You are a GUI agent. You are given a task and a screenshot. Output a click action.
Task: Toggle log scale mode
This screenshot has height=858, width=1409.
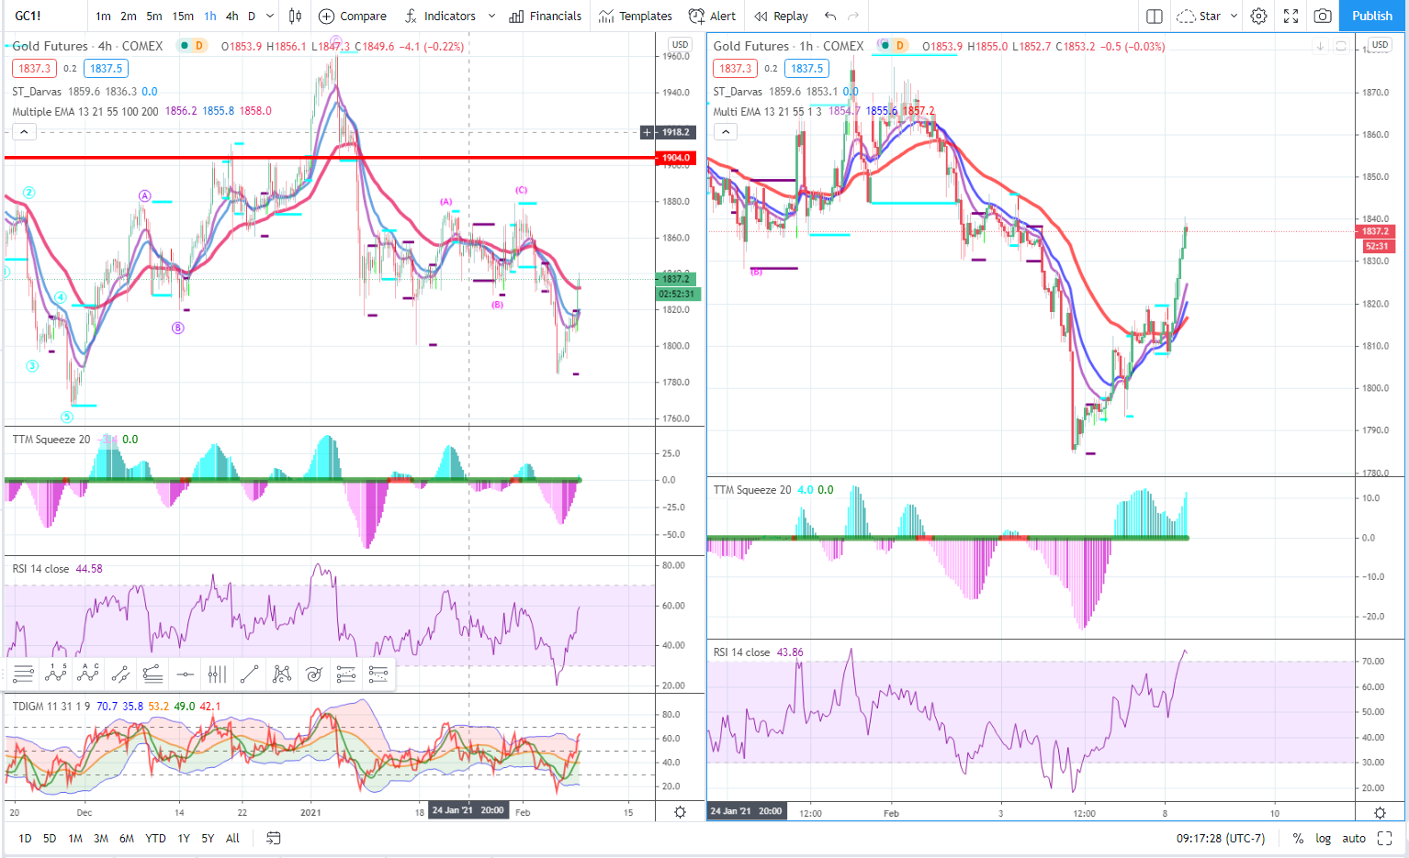pyautogui.click(x=1323, y=838)
